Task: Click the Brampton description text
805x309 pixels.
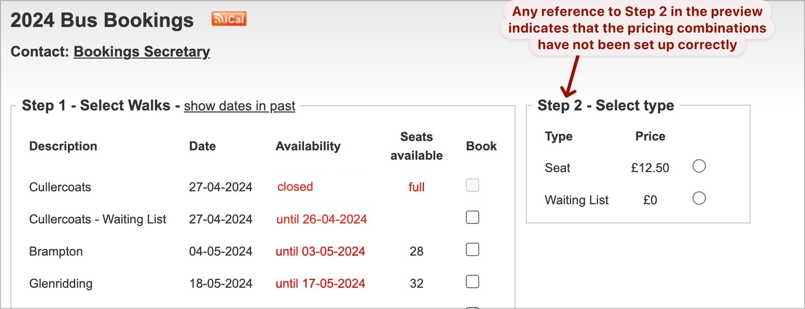Action: coord(56,251)
